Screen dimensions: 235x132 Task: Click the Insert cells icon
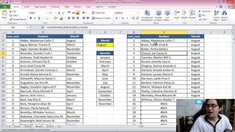[x=177, y=13]
